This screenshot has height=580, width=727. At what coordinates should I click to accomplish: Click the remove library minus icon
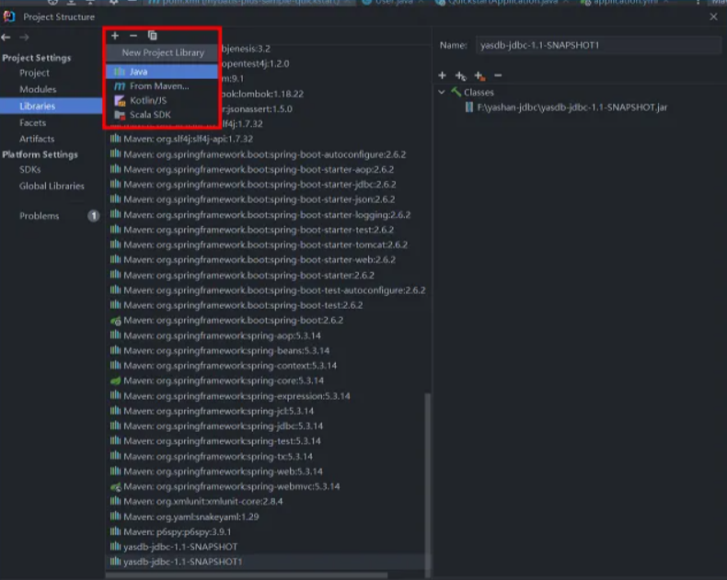click(x=133, y=36)
